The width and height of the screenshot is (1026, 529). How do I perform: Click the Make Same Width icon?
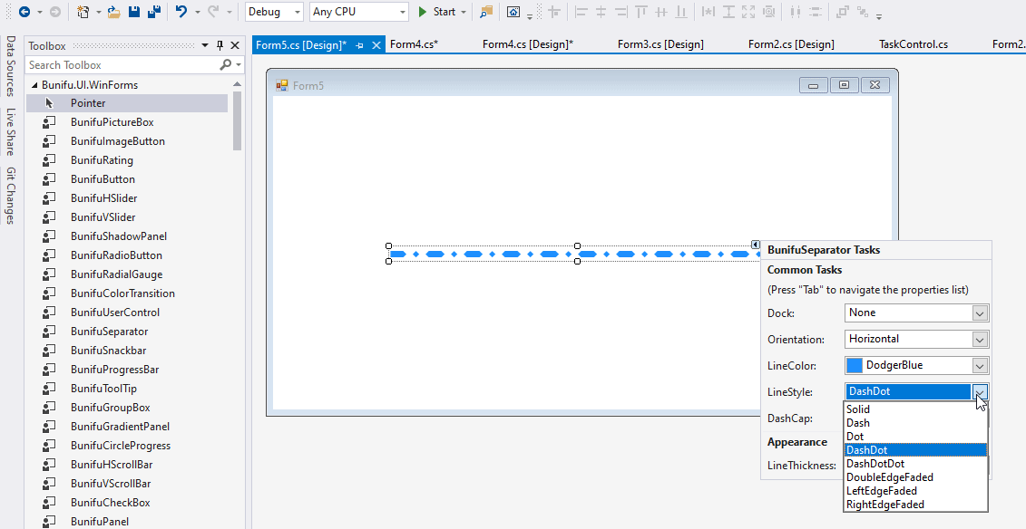708,12
